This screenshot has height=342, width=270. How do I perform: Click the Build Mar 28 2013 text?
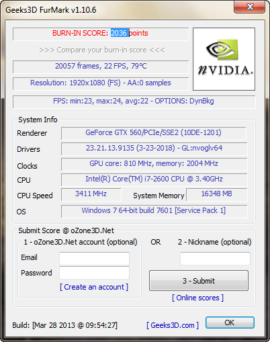click(x=64, y=325)
